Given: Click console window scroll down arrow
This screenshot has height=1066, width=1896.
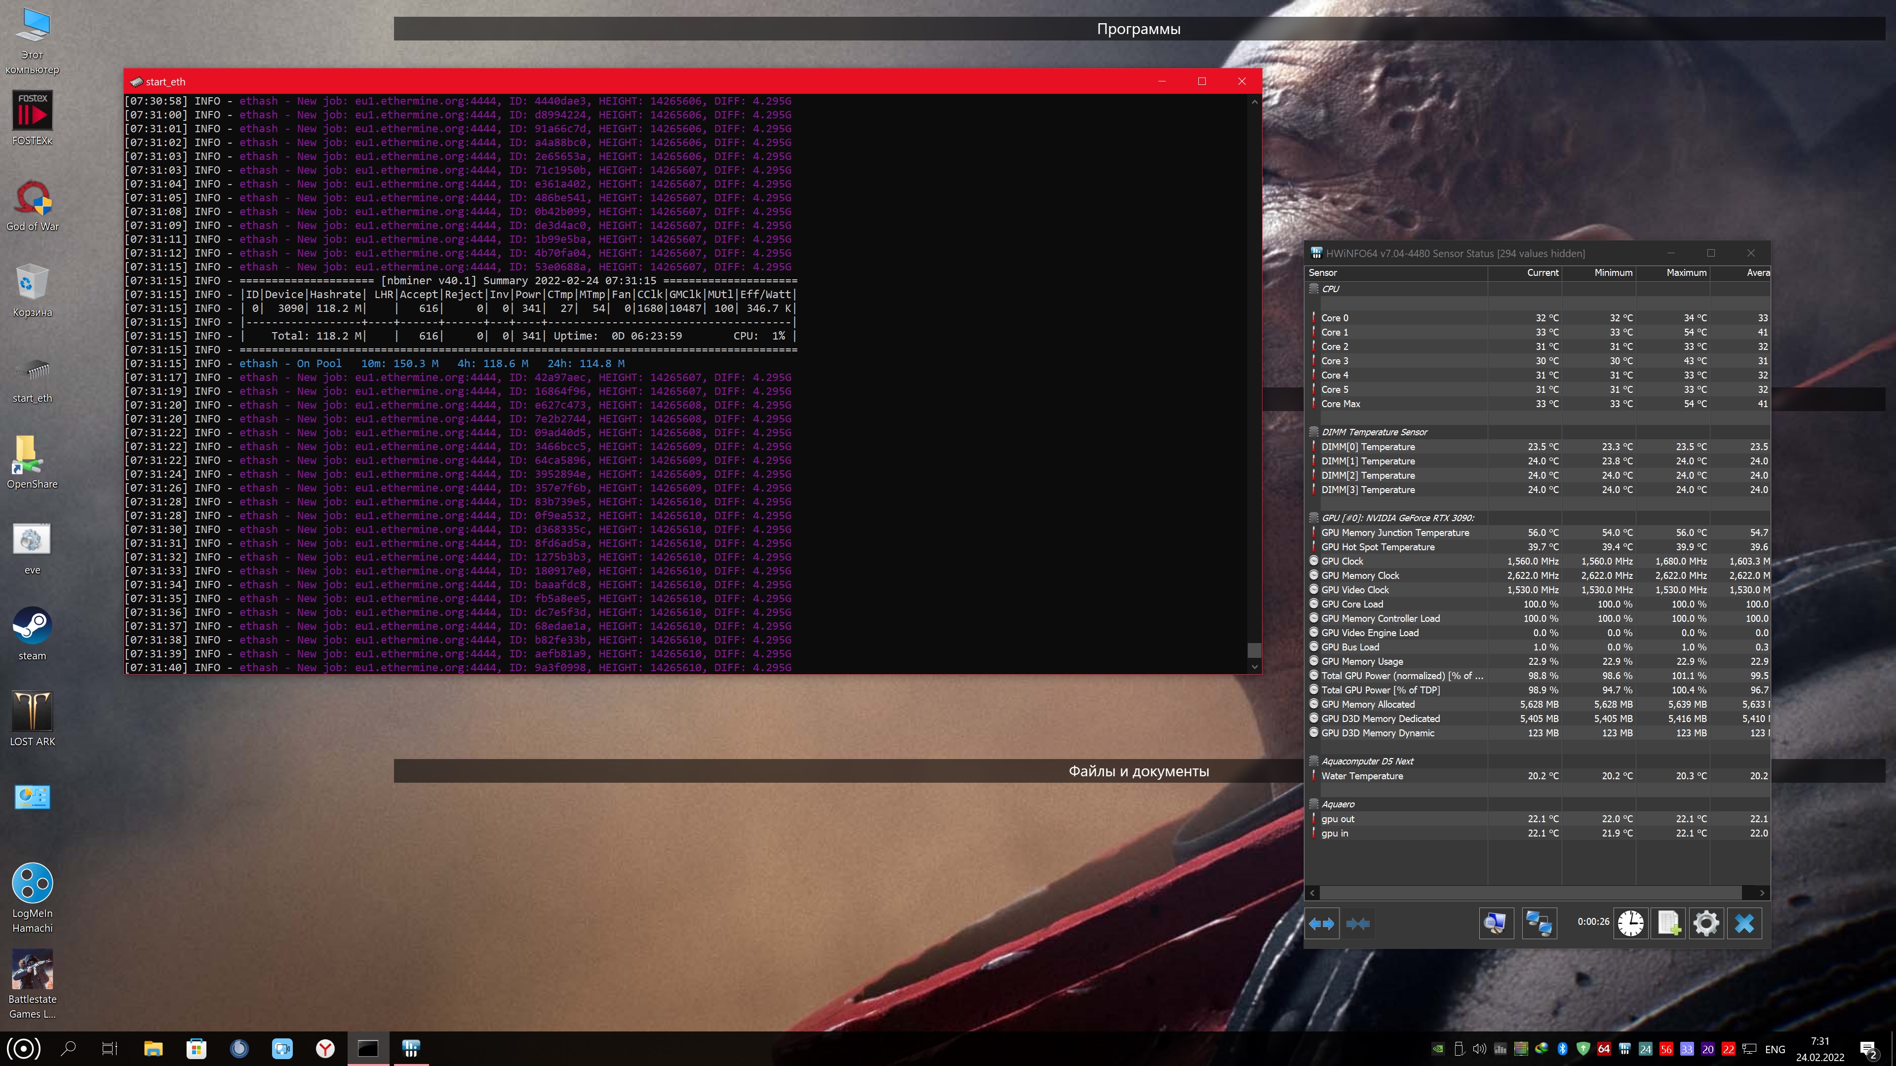Looking at the screenshot, I should coord(1254,667).
